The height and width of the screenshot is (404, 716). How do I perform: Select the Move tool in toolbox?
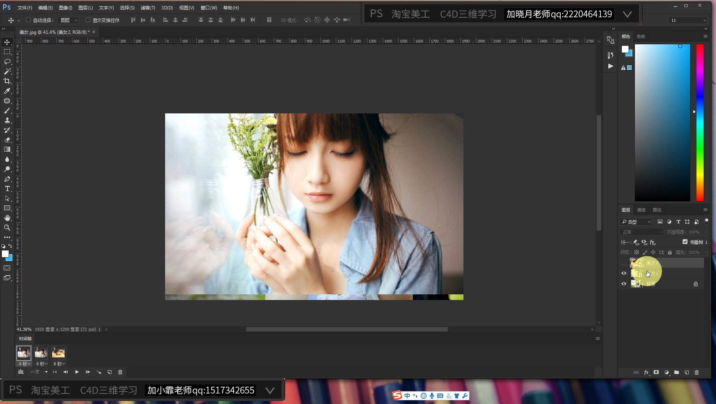tap(7, 42)
